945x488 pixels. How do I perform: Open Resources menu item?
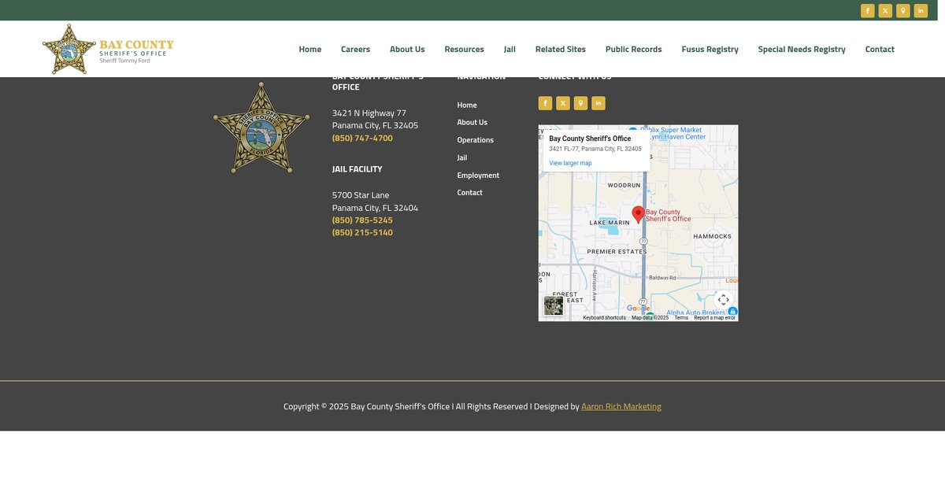464,49
